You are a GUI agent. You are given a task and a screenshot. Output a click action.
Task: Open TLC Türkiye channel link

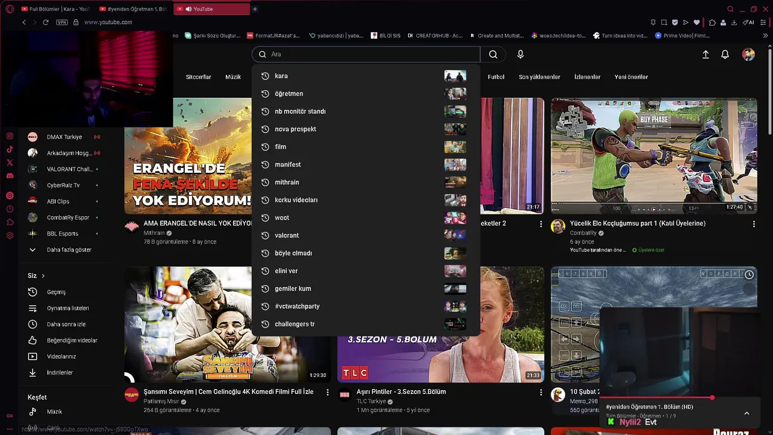371,402
